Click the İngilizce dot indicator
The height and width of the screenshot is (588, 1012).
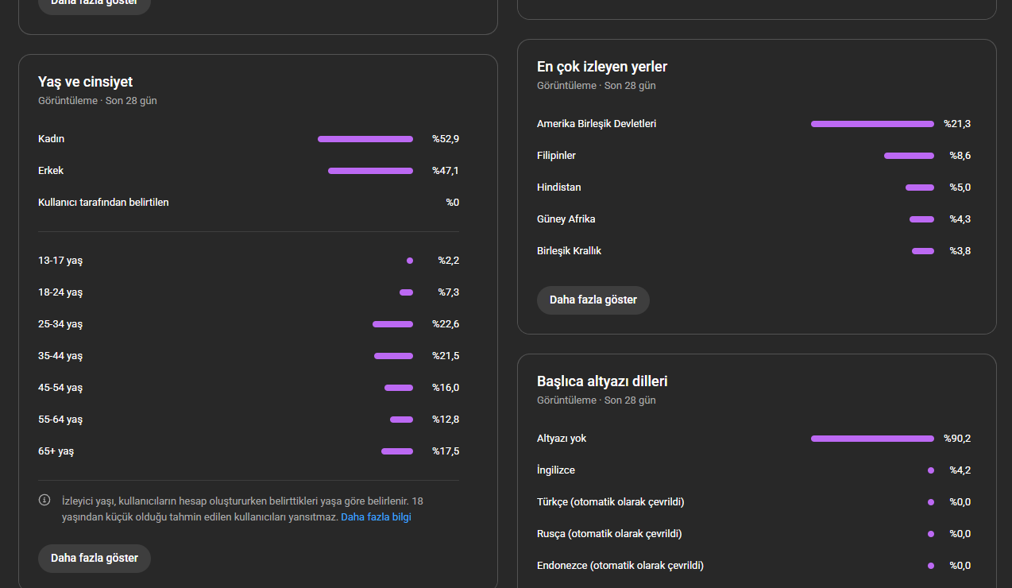tap(931, 470)
